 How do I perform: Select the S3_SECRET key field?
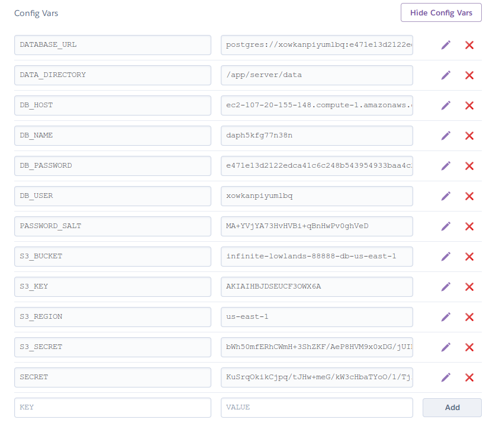(x=112, y=347)
